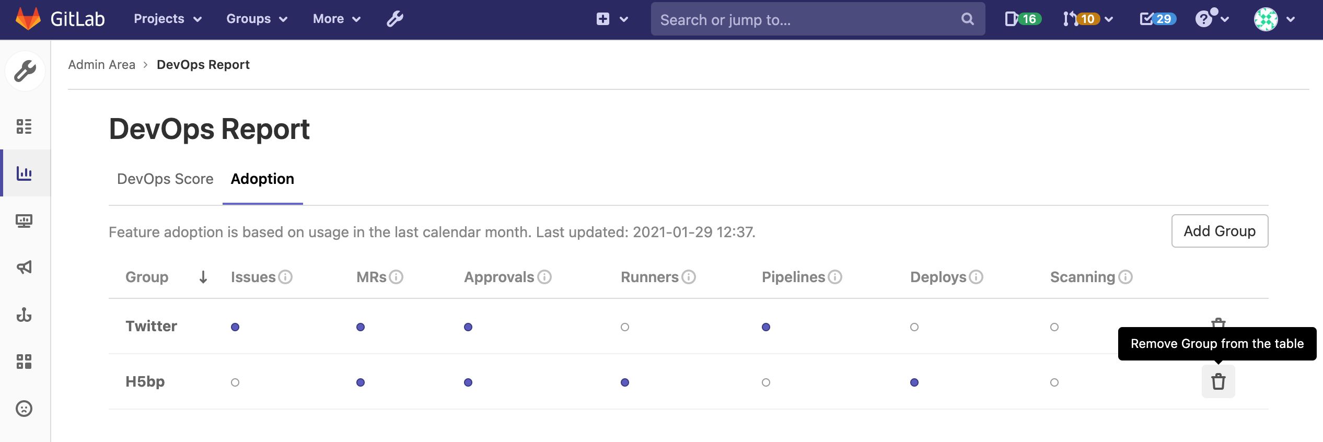This screenshot has width=1323, height=442.
Task: Focus the Search or jump to field
Action: (807, 19)
